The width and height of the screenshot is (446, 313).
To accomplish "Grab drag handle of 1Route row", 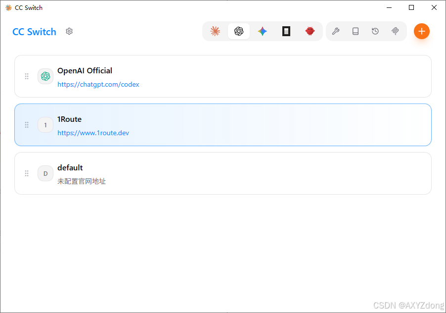I will pos(27,125).
